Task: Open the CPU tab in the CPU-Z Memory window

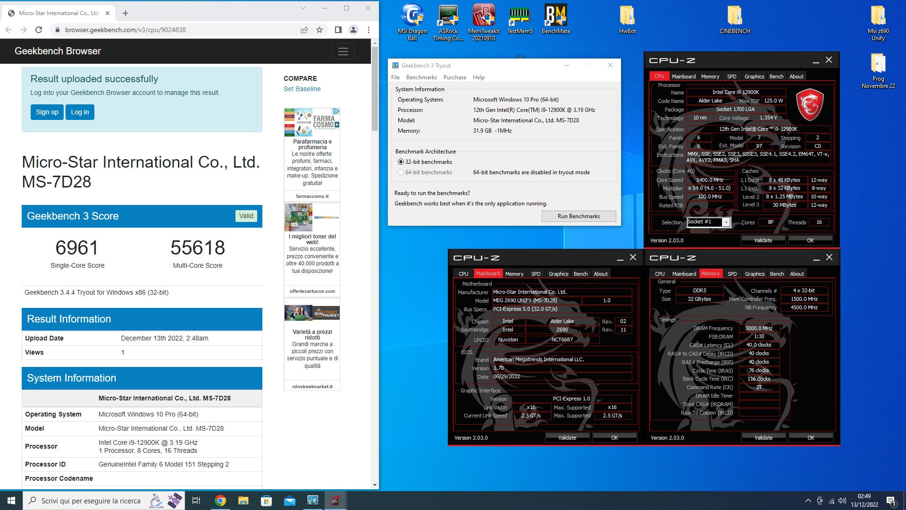Action: (660, 274)
